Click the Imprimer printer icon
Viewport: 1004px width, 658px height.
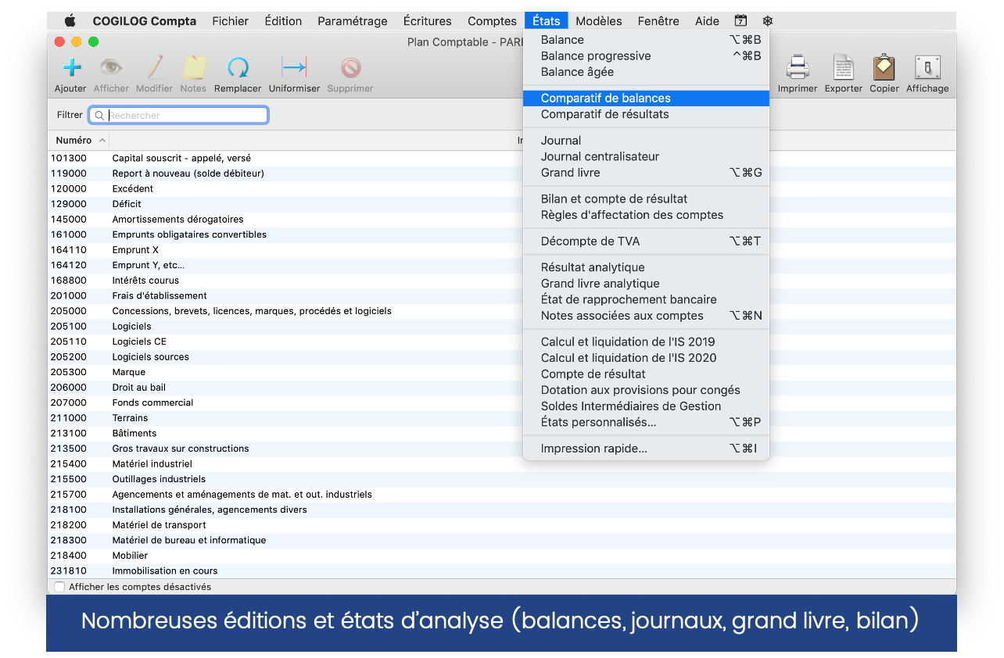pos(798,68)
